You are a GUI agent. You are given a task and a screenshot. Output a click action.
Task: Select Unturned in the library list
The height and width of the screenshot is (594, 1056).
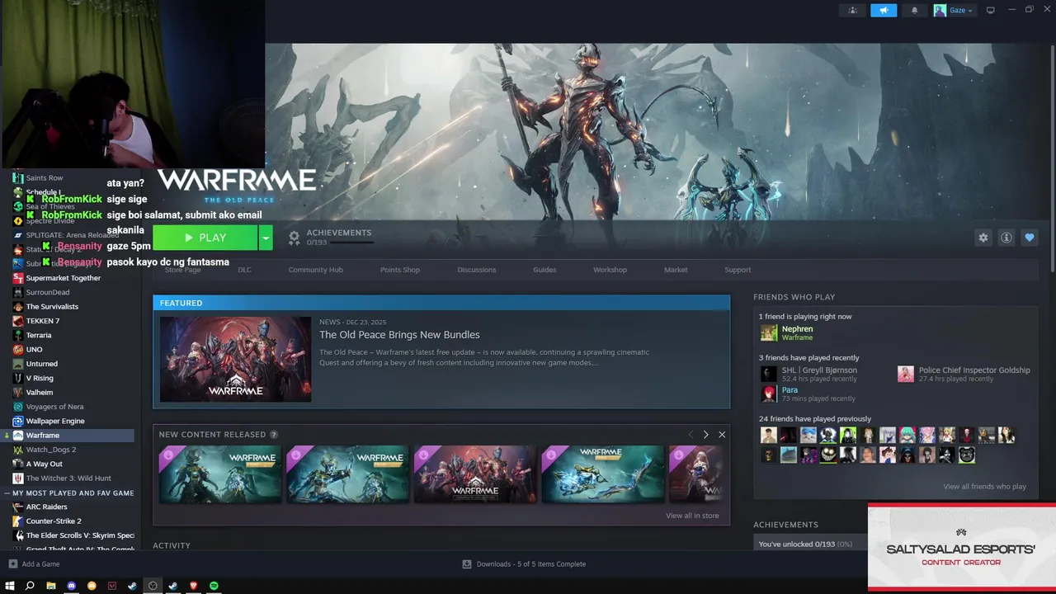pos(42,364)
